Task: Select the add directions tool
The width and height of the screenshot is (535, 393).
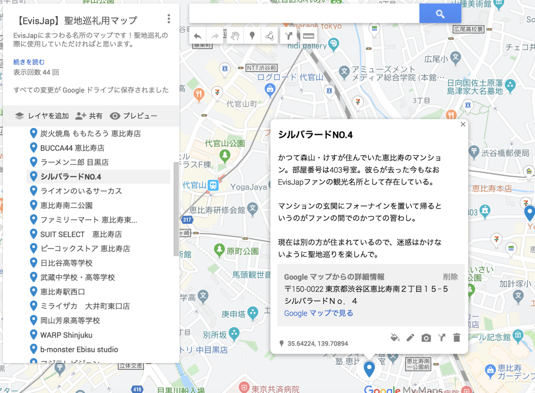Action: click(289, 36)
